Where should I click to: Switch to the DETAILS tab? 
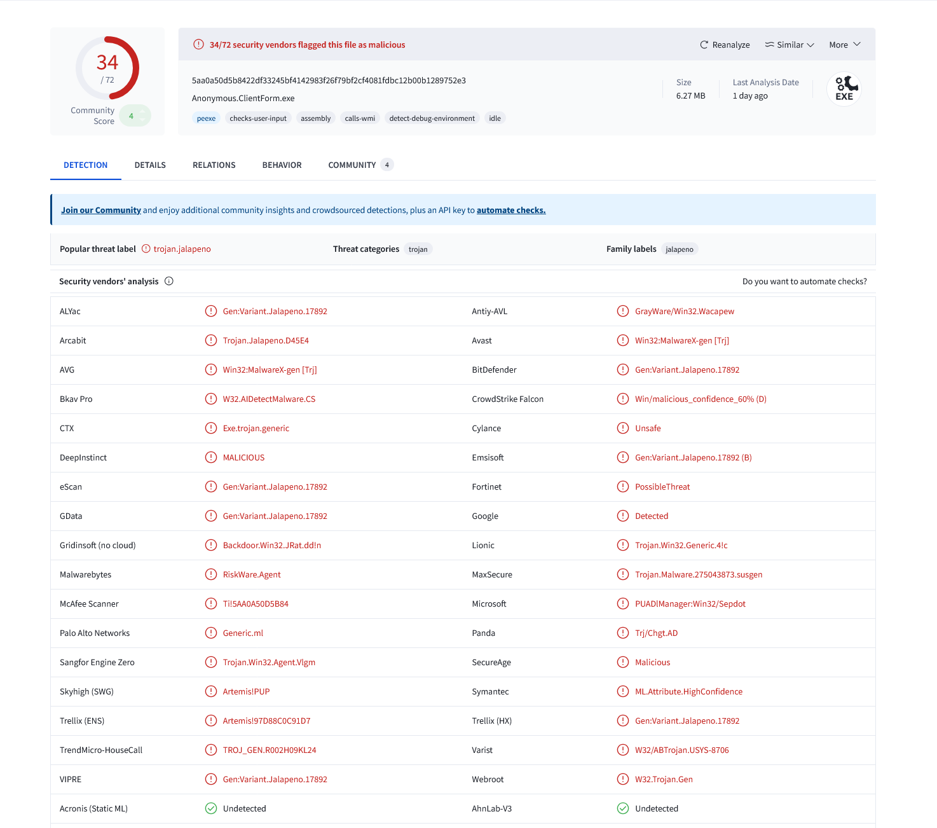coord(150,165)
